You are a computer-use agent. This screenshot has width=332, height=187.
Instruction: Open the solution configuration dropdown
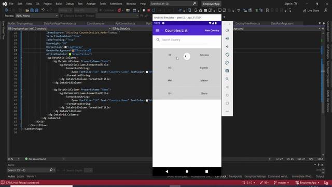coord(65,10)
